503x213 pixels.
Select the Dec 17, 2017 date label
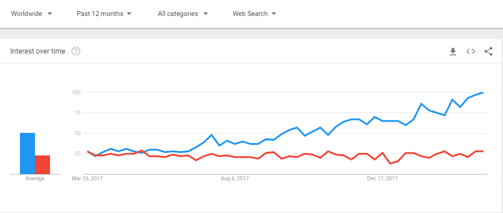[382, 179]
